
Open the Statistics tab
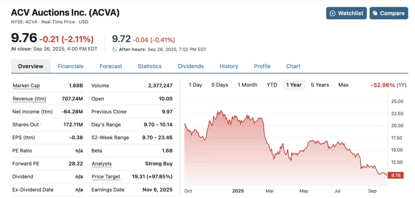(x=150, y=66)
